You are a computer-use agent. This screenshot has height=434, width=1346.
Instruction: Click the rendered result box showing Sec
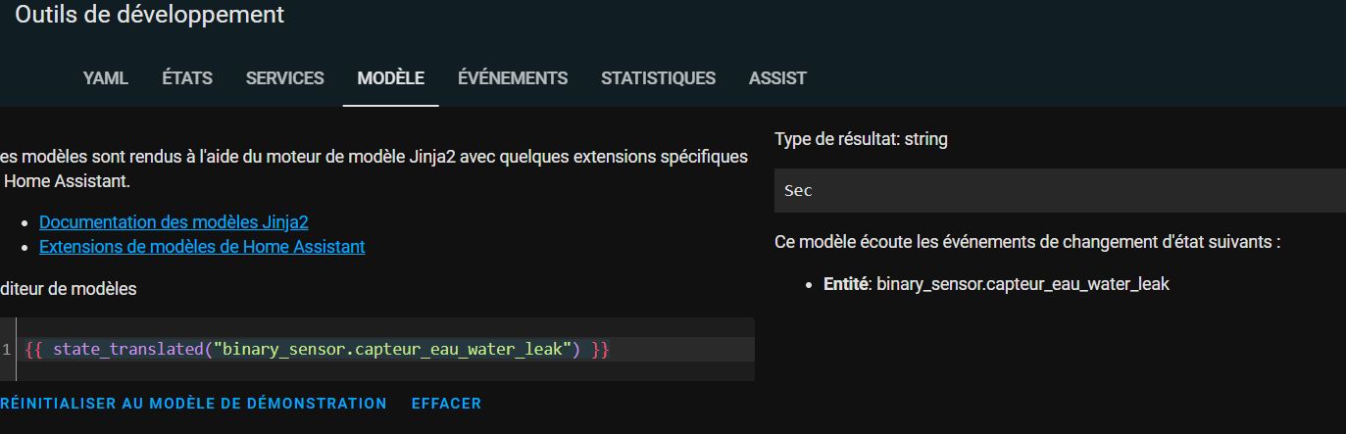coord(1060,190)
